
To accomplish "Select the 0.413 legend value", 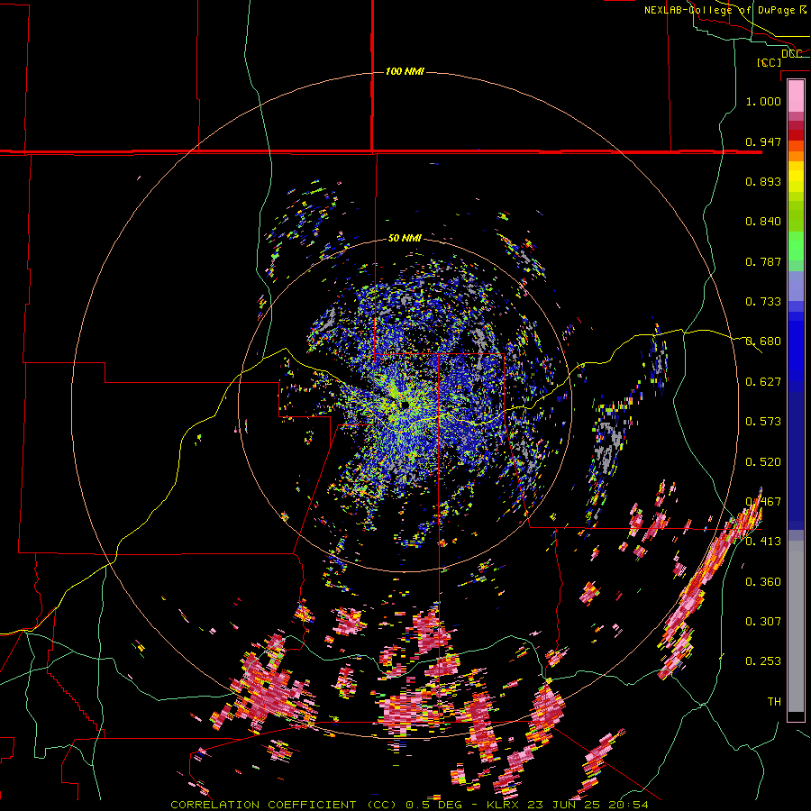I will (x=763, y=542).
